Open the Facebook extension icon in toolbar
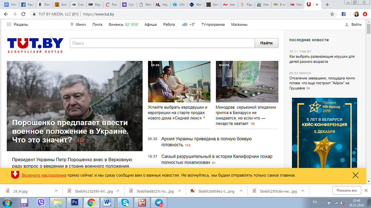Screen dimensions: 371x208 [344, 14]
